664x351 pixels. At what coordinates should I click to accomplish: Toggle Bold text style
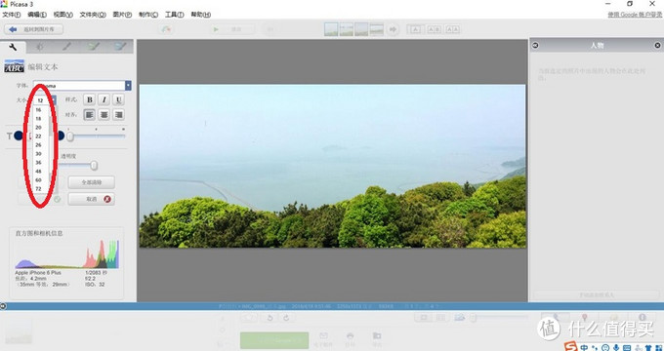90,99
